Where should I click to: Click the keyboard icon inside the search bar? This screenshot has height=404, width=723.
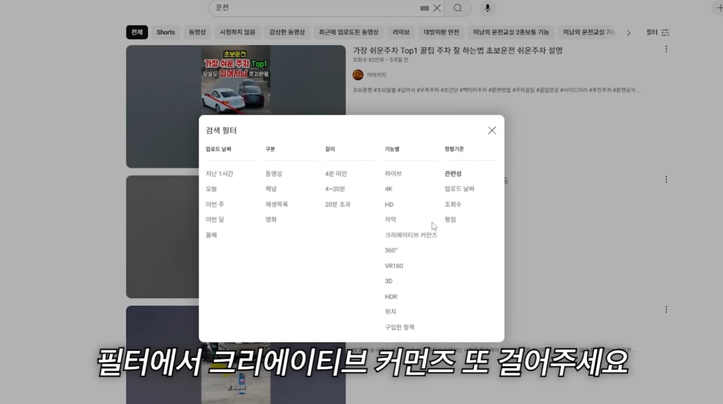pos(424,8)
